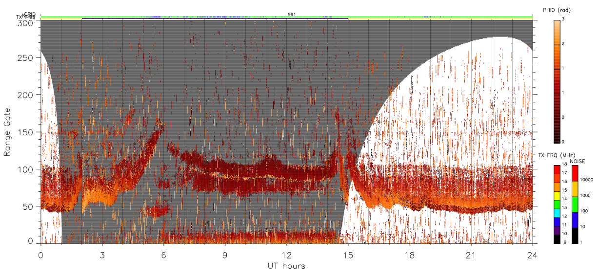Click the '18' tick label on UT hours axis
This screenshot has width=599, height=276.
[409, 255]
